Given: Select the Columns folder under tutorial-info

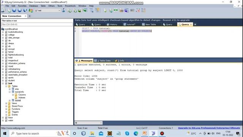Looking at the screenshot, I should pos(22,95).
